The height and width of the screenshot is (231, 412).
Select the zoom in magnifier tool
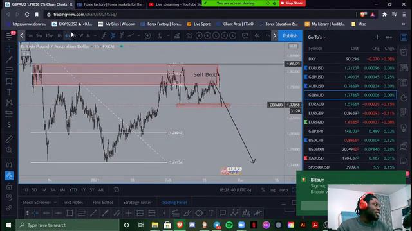[9, 150]
